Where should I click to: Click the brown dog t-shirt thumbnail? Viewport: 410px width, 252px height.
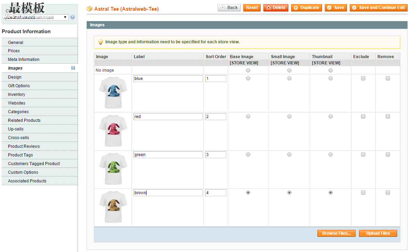click(x=113, y=207)
